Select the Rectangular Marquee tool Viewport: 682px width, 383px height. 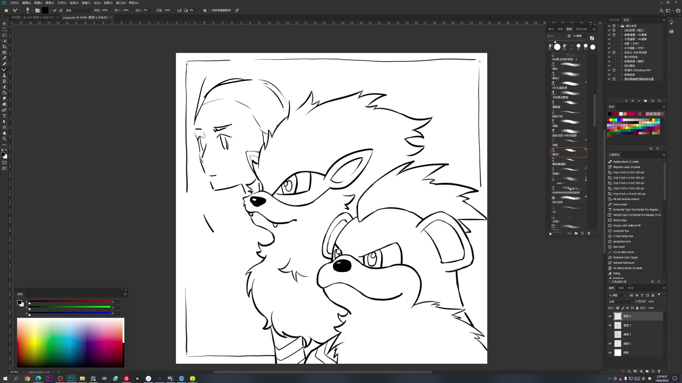click(x=5, y=29)
